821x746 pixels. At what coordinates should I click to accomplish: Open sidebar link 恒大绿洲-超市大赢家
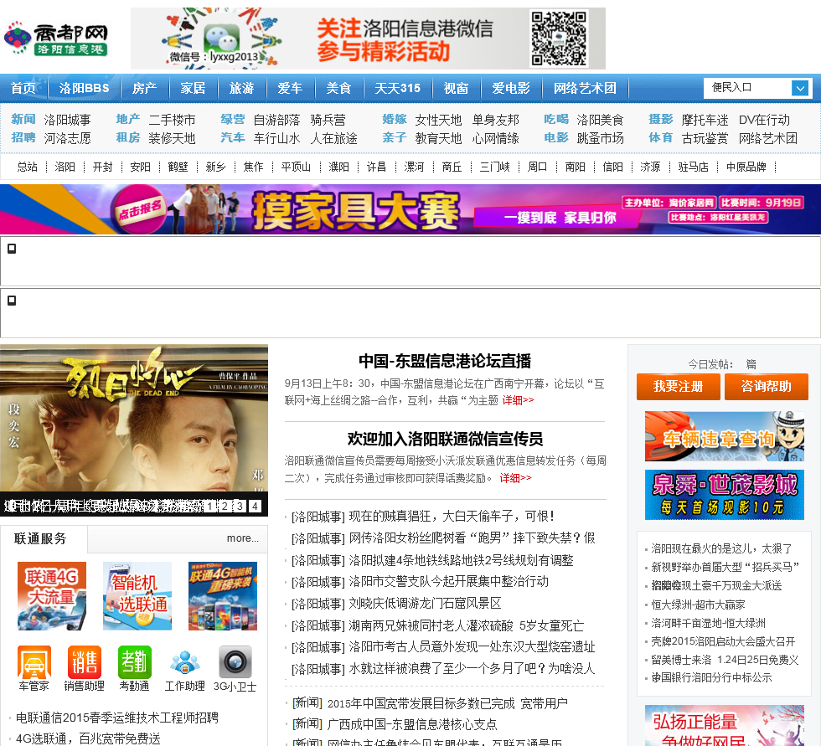coord(698,605)
